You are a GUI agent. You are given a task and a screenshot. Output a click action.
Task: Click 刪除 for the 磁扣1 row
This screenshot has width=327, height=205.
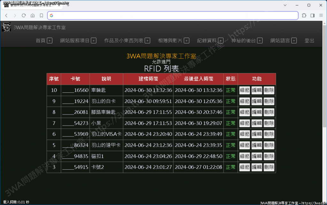[x=269, y=156]
